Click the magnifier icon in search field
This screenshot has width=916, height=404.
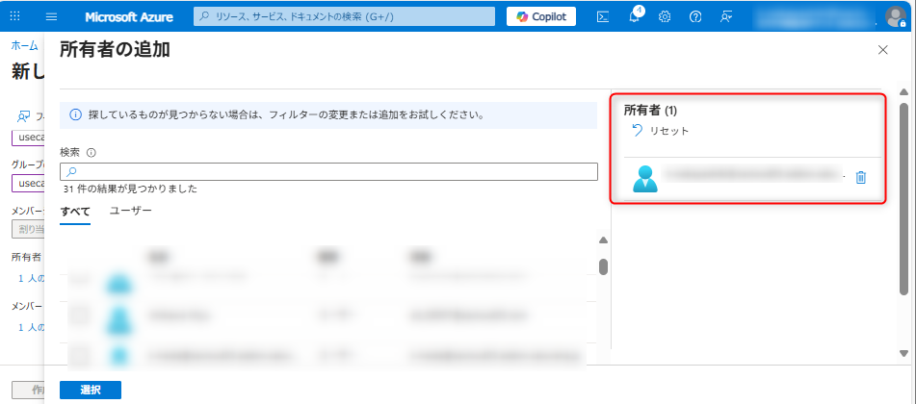pos(71,171)
